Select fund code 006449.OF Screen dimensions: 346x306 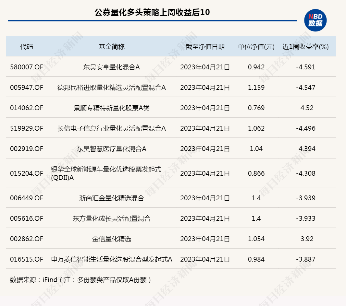(x=27, y=198)
